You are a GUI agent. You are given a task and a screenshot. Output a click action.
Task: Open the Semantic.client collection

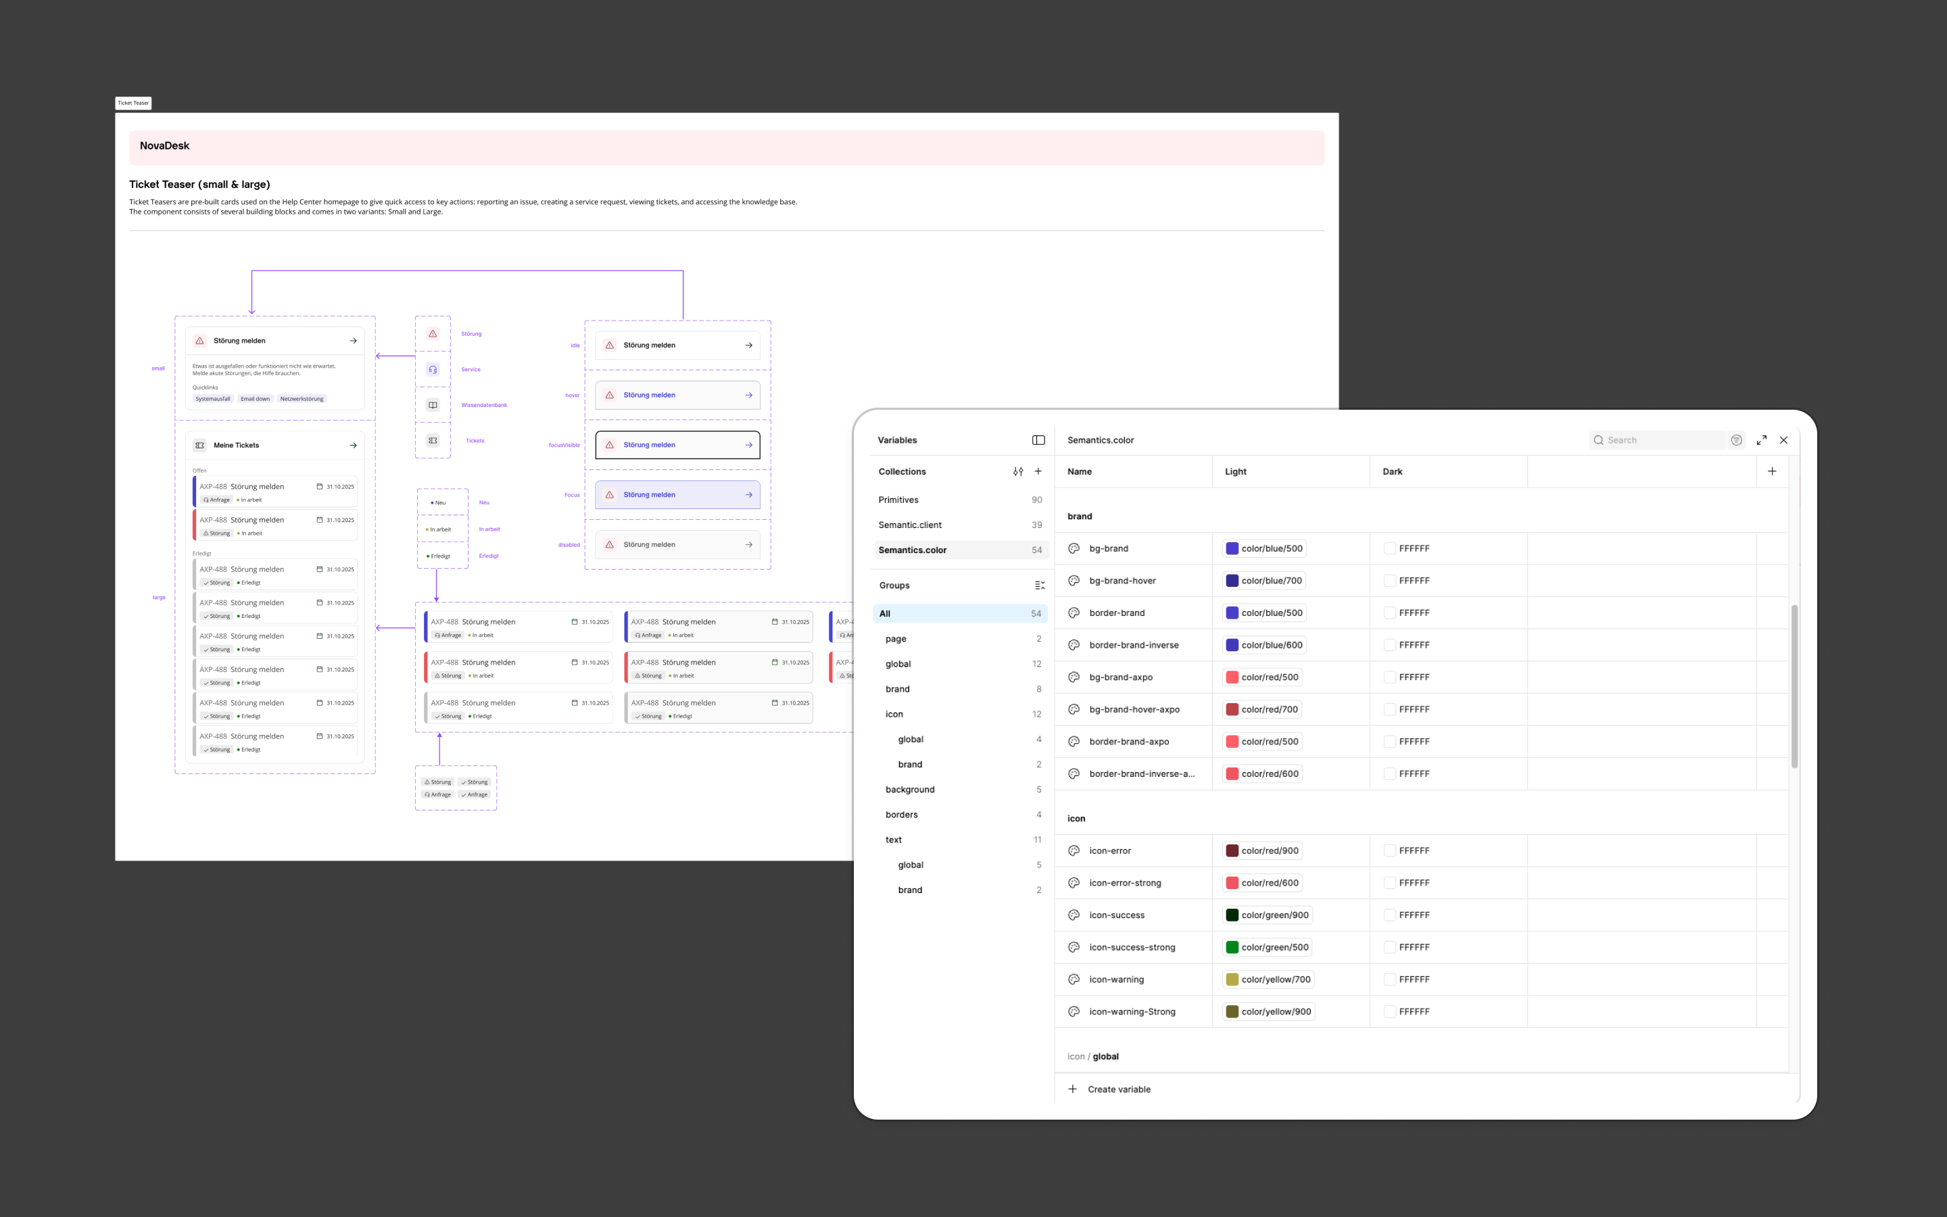point(910,525)
